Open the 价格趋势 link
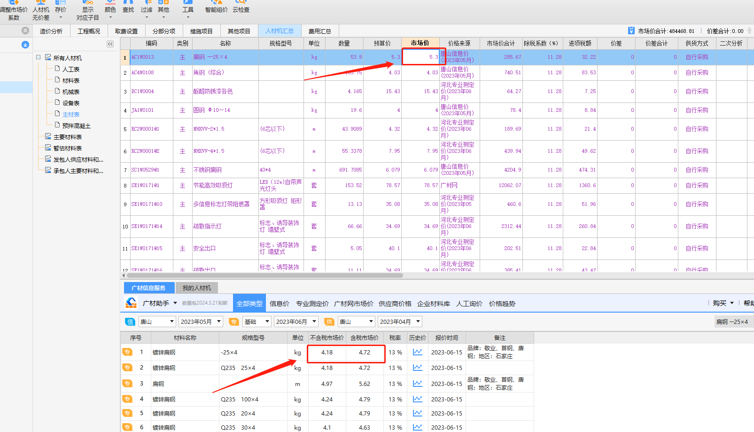The width and height of the screenshot is (754, 432). pyautogui.click(x=502, y=304)
